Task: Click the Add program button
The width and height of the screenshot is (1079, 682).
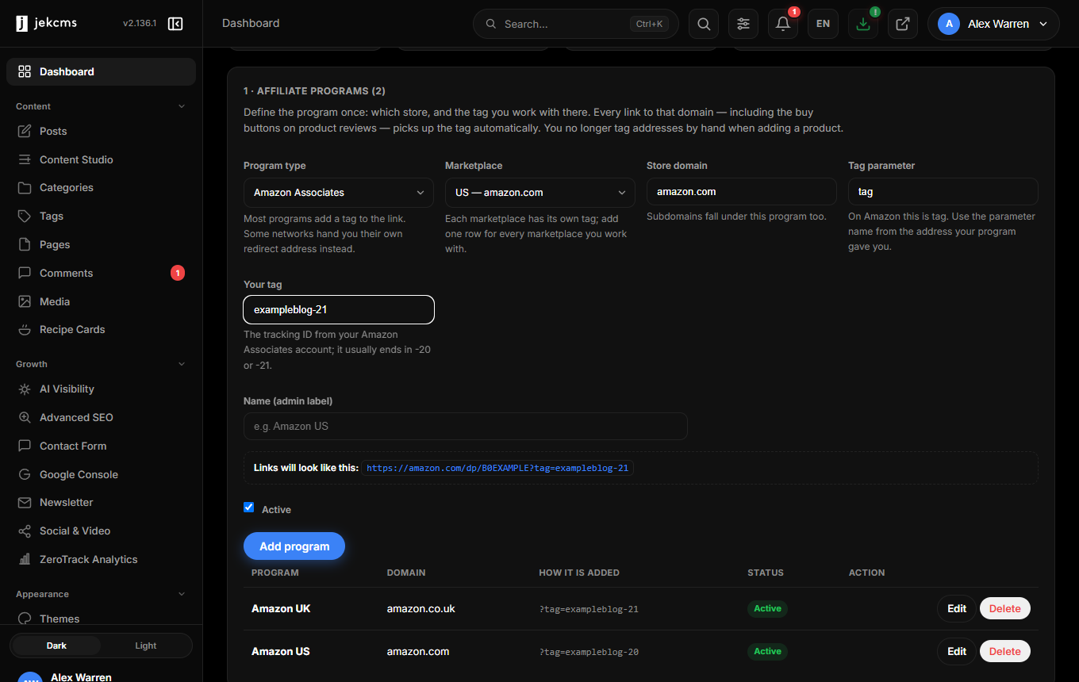Action: [294, 546]
